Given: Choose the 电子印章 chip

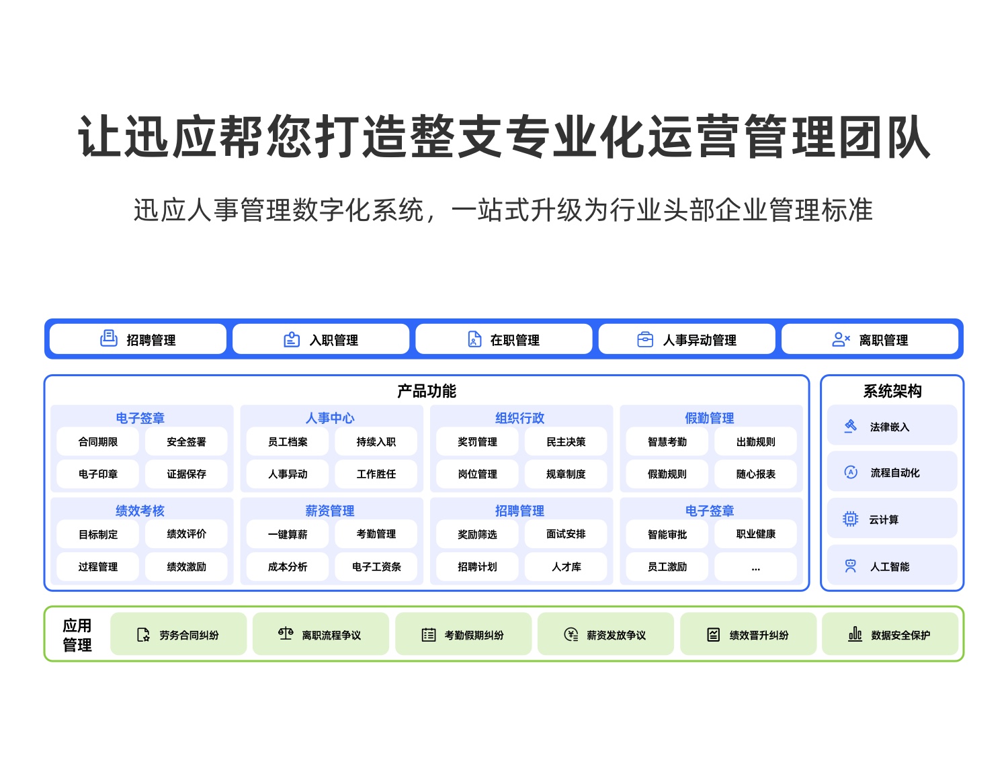Looking at the screenshot, I should [98, 474].
